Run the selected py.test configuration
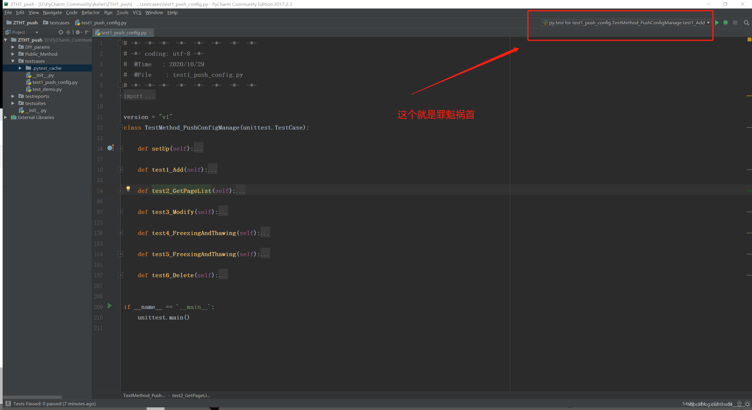The image size is (752, 410). [717, 23]
